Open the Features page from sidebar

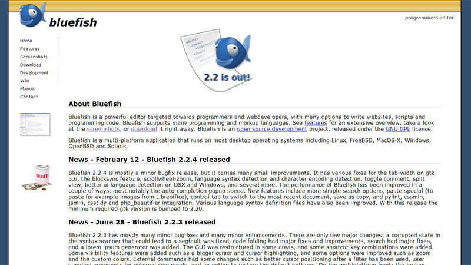(30, 49)
